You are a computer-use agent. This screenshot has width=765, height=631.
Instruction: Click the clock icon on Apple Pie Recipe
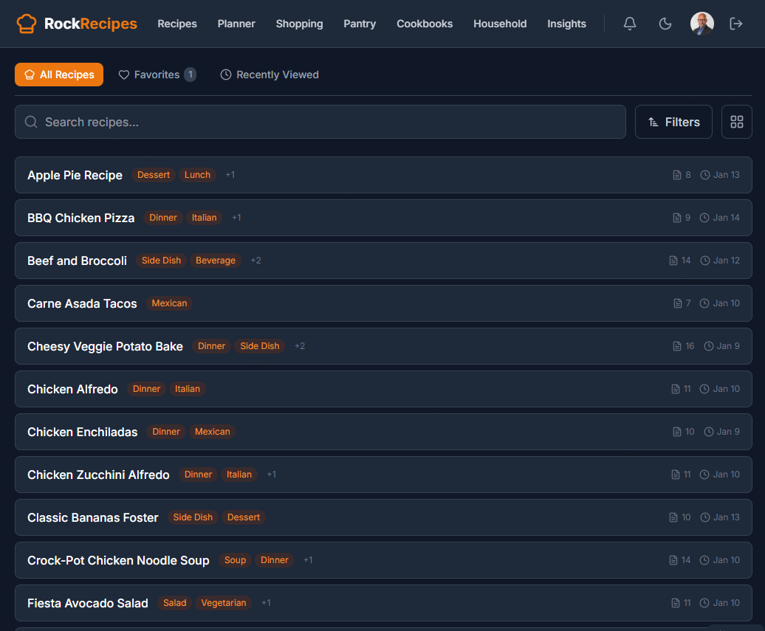705,175
